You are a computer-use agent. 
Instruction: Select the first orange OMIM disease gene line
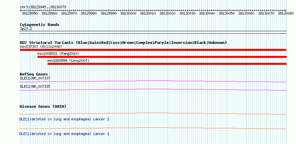(x=153, y=114)
